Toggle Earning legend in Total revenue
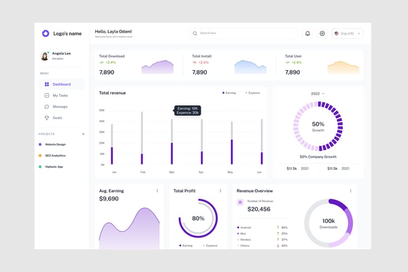408x272 pixels. point(229,93)
